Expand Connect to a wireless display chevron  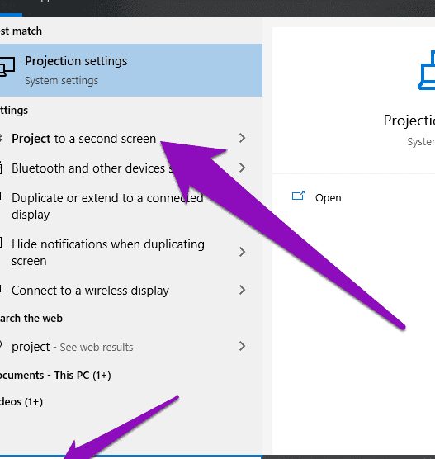pos(242,290)
